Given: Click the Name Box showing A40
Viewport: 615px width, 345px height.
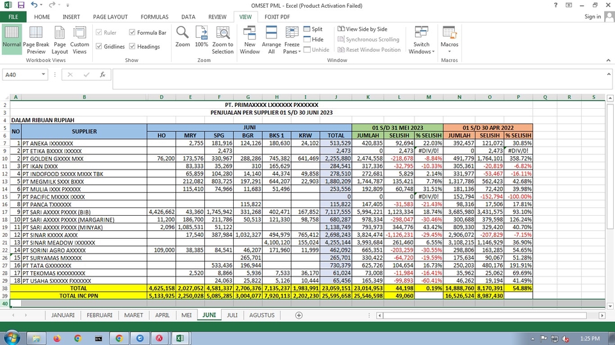Looking at the screenshot, I should [21, 74].
